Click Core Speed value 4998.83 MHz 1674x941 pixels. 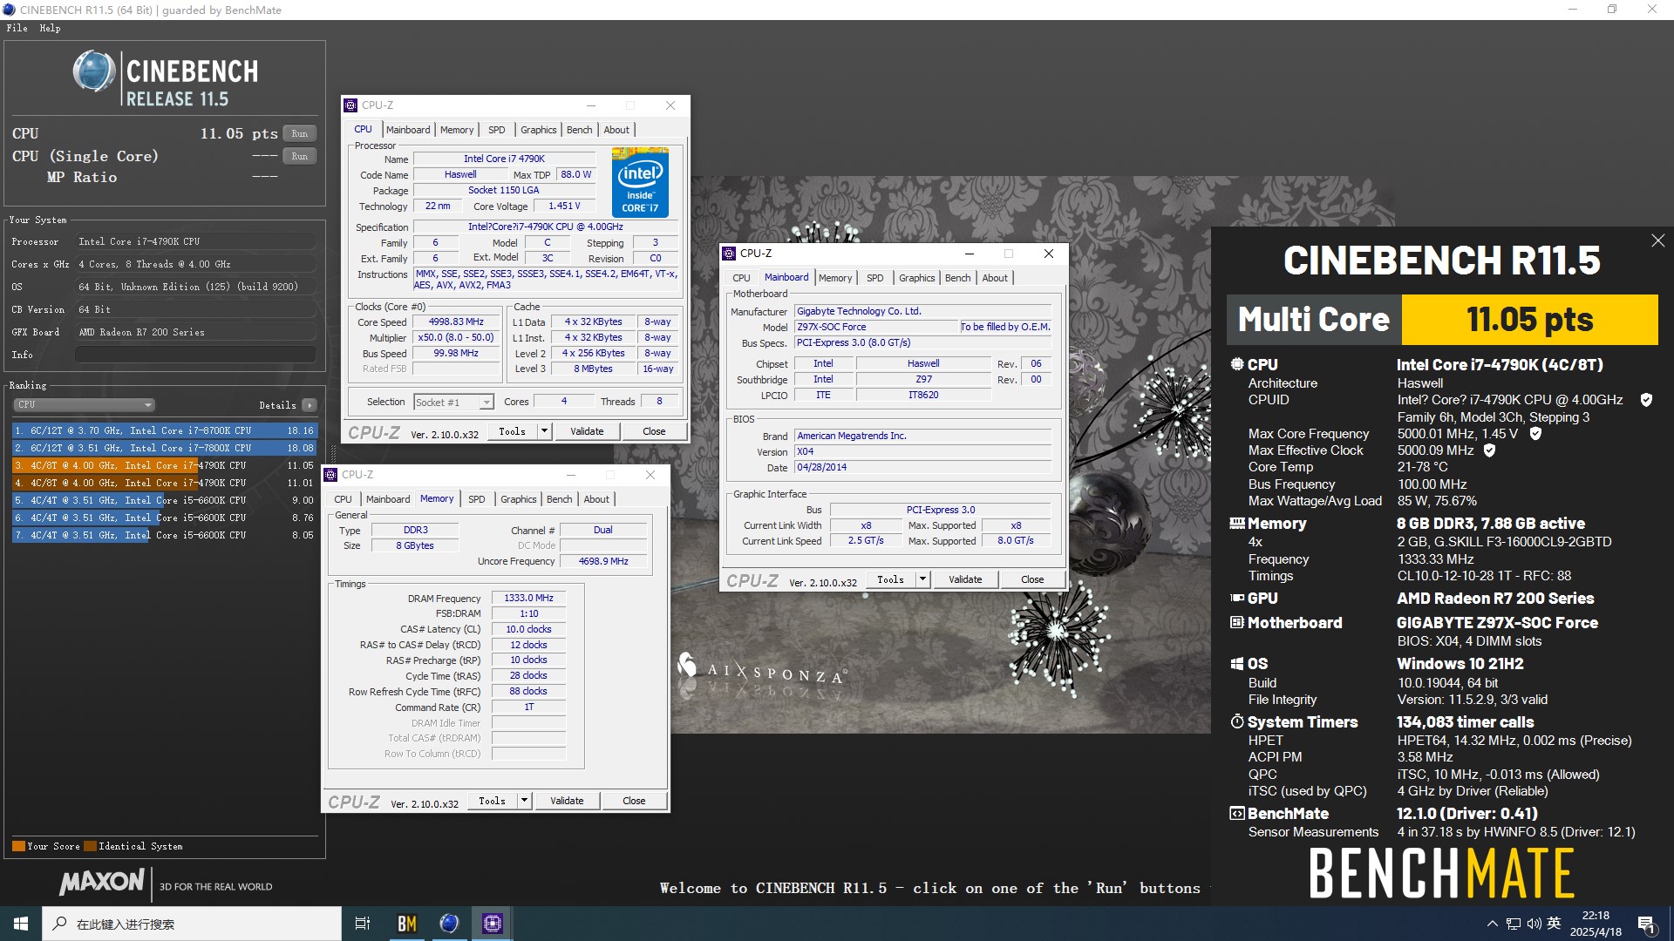[456, 322]
